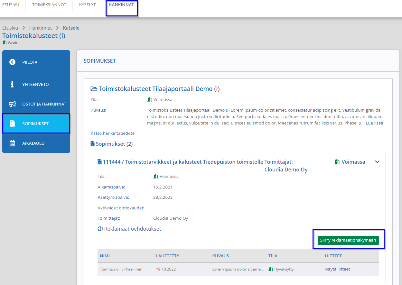Switch to the Kyselyt tab
Image resolution: width=402 pixels, height=285 pixels.
tap(88, 5)
